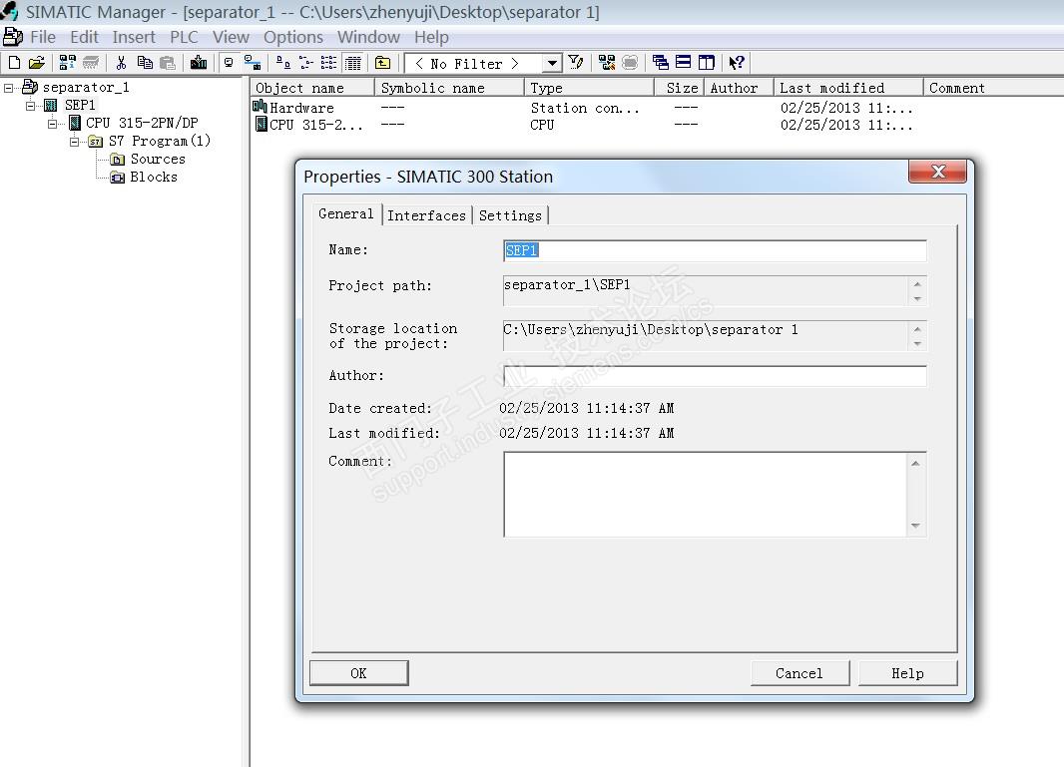Click the Accessible Nodes toolbar icon

pos(67,63)
